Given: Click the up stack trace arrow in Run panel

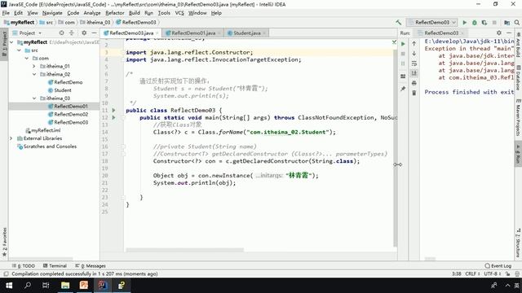Looking at the screenshot, I should click(414, 43).
